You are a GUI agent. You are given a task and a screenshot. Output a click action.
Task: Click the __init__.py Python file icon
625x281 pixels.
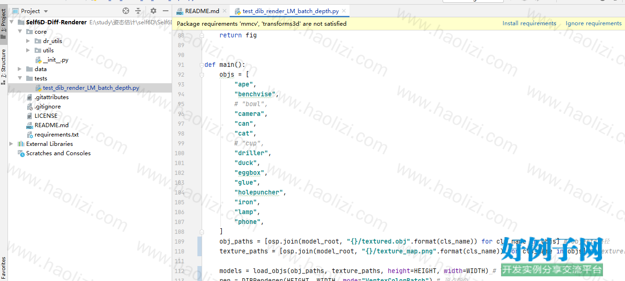coord(38,60)
